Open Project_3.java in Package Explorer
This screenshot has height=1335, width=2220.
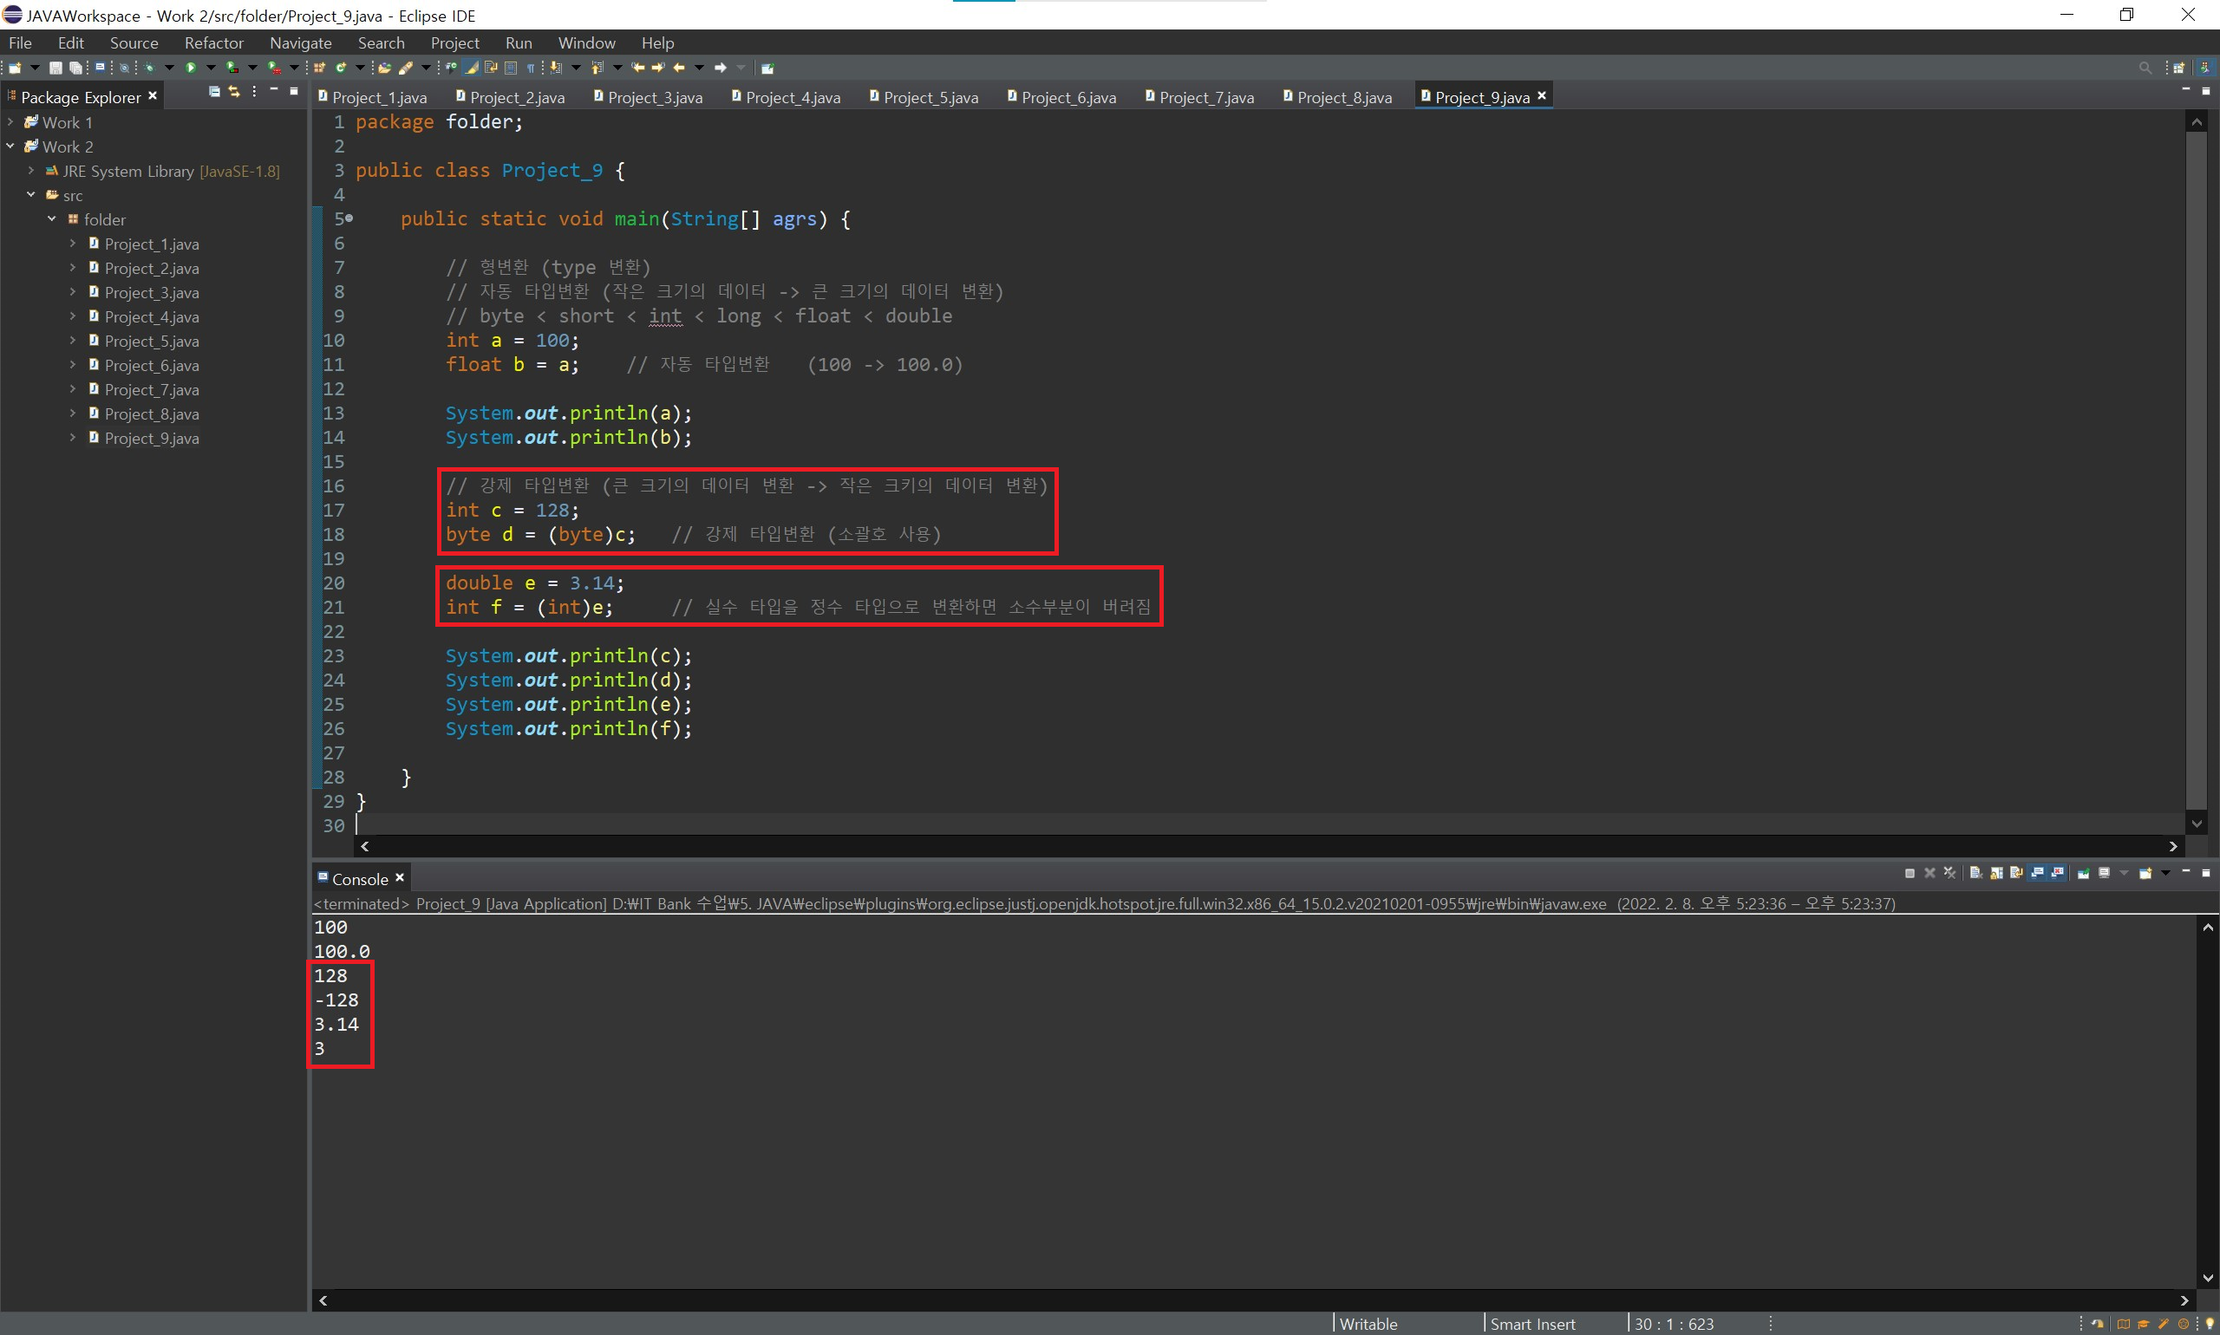pyautogui.click(x=151, y=292)
